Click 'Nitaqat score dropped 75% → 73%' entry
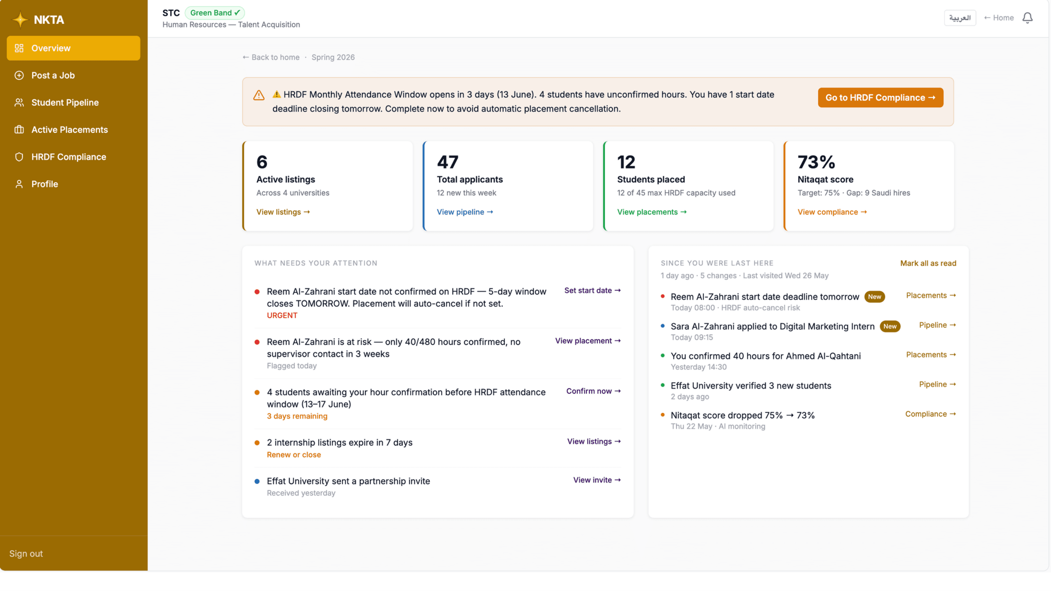 [x=743, y=415]
